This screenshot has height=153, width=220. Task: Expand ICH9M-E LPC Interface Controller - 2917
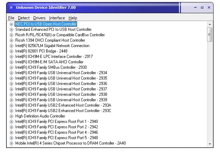[11, 57]
